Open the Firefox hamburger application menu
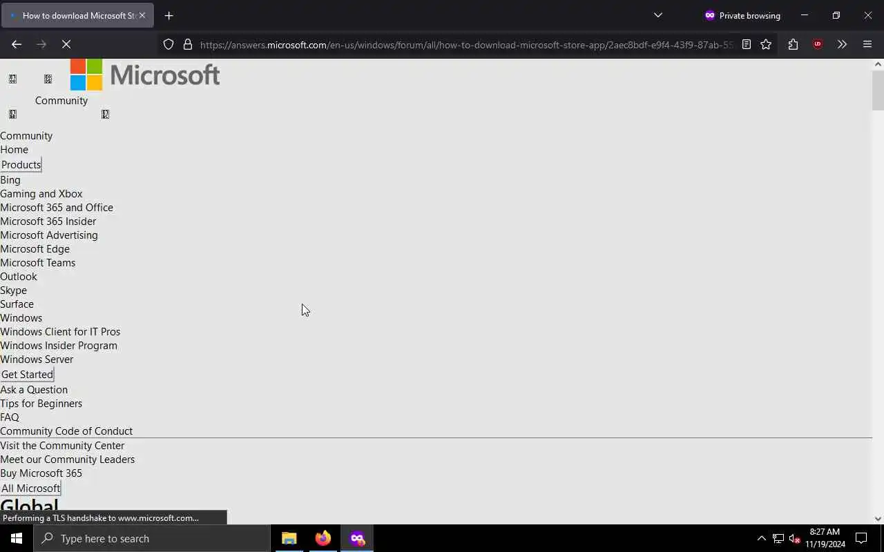Image resolution: width=884 pixels, height=552 pixels. click(867, 44)
